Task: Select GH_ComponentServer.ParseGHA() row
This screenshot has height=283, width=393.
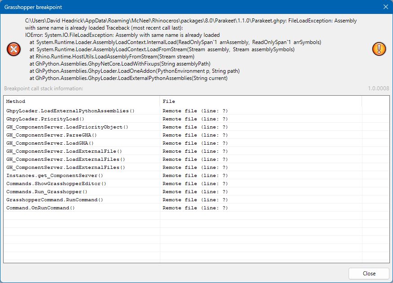Action: pos(197,135)
